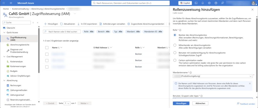Screen dimensions: 258x108
Task: Open Cloud Shell icon in header
Action: tap(196, 3)
